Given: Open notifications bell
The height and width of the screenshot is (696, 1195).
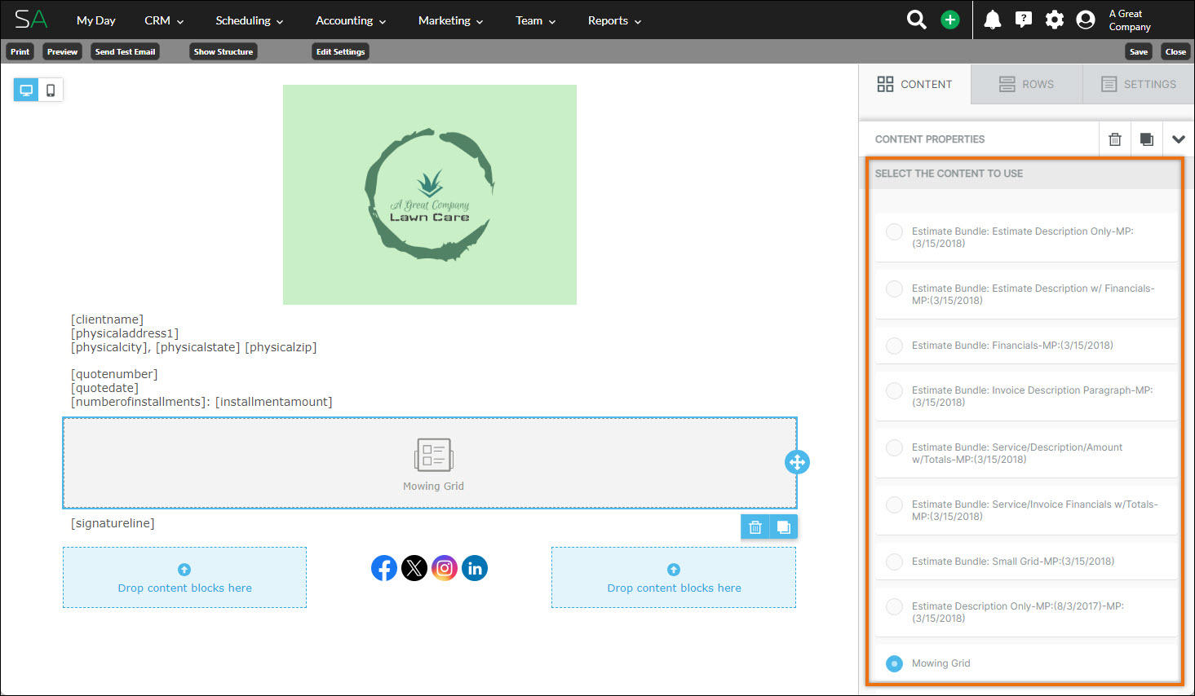Looking at the screenshot, I should click(992, 19).
